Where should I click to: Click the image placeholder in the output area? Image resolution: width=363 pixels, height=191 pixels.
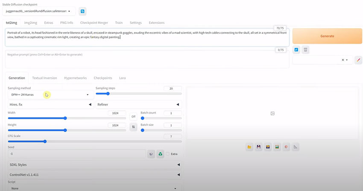[x=272, y=113]
